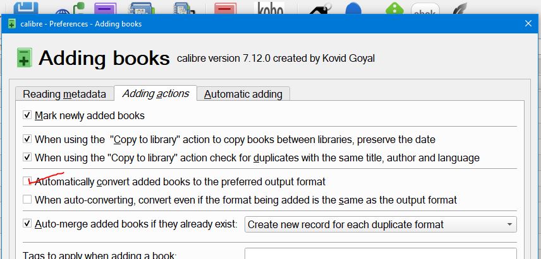Click the tags to apply input field

coord(380,253)
